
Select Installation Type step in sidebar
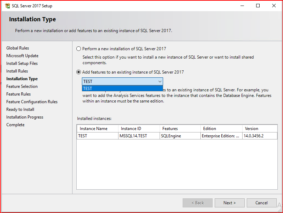pos(22,79)
